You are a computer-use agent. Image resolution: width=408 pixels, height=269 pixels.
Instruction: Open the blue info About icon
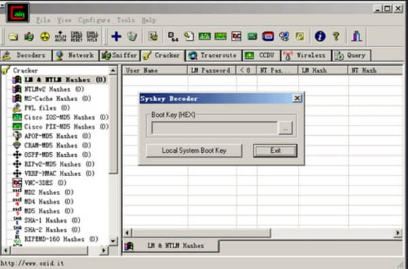320,37
